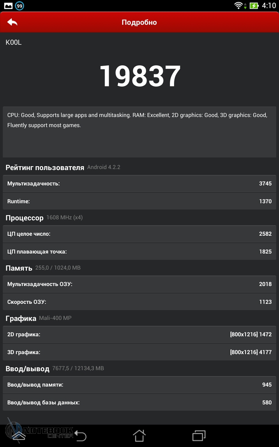Image resolution: width=279 pixels, height=447 pixels.
Task: Select the Мультизадачность ОЗУ row
Action: point(139,284)
